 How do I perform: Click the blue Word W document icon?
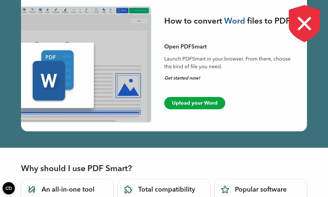tap(49, 81)
